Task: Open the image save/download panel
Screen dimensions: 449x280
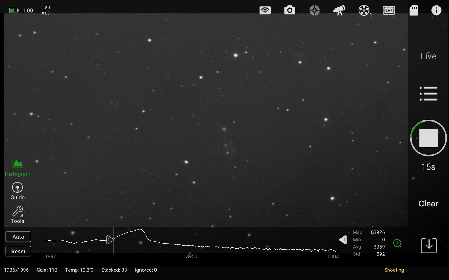Action: (x=428, y=245)
